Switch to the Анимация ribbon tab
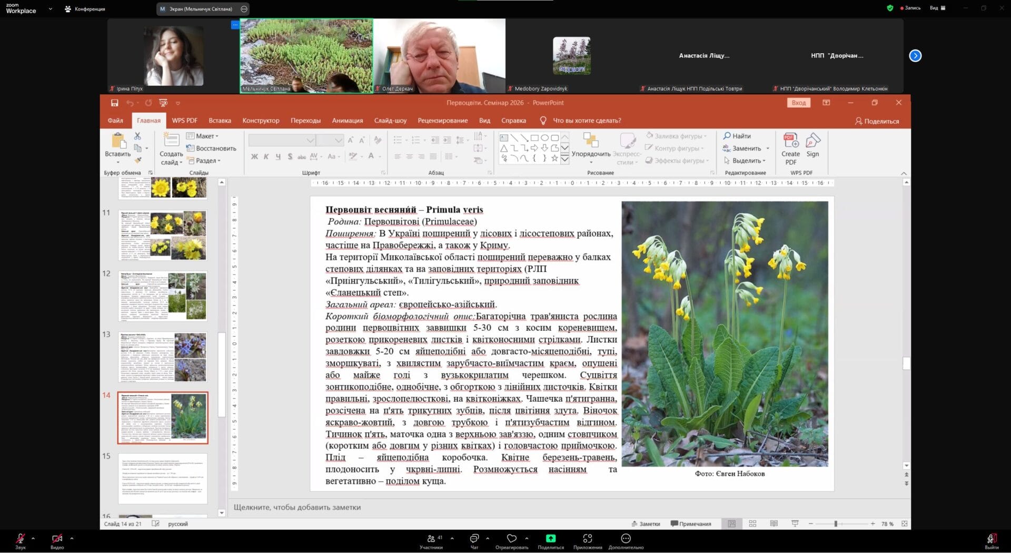Viewport: 1011px width, 553px height. pyautogui.click(x=347, y=121)
